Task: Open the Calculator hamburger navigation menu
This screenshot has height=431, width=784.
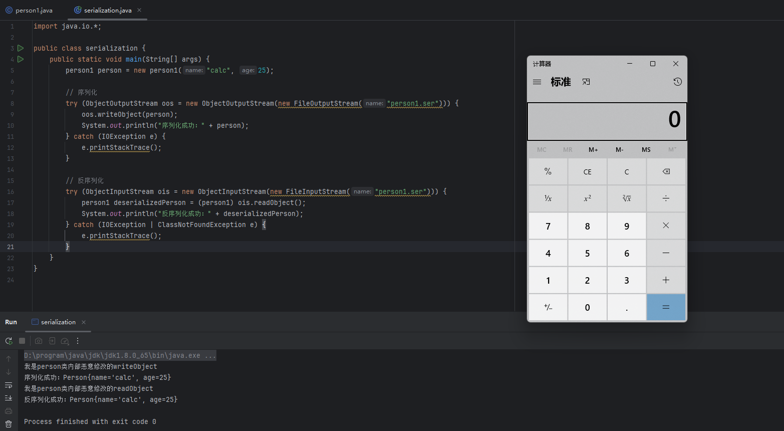Action: (x=537, y=82)
